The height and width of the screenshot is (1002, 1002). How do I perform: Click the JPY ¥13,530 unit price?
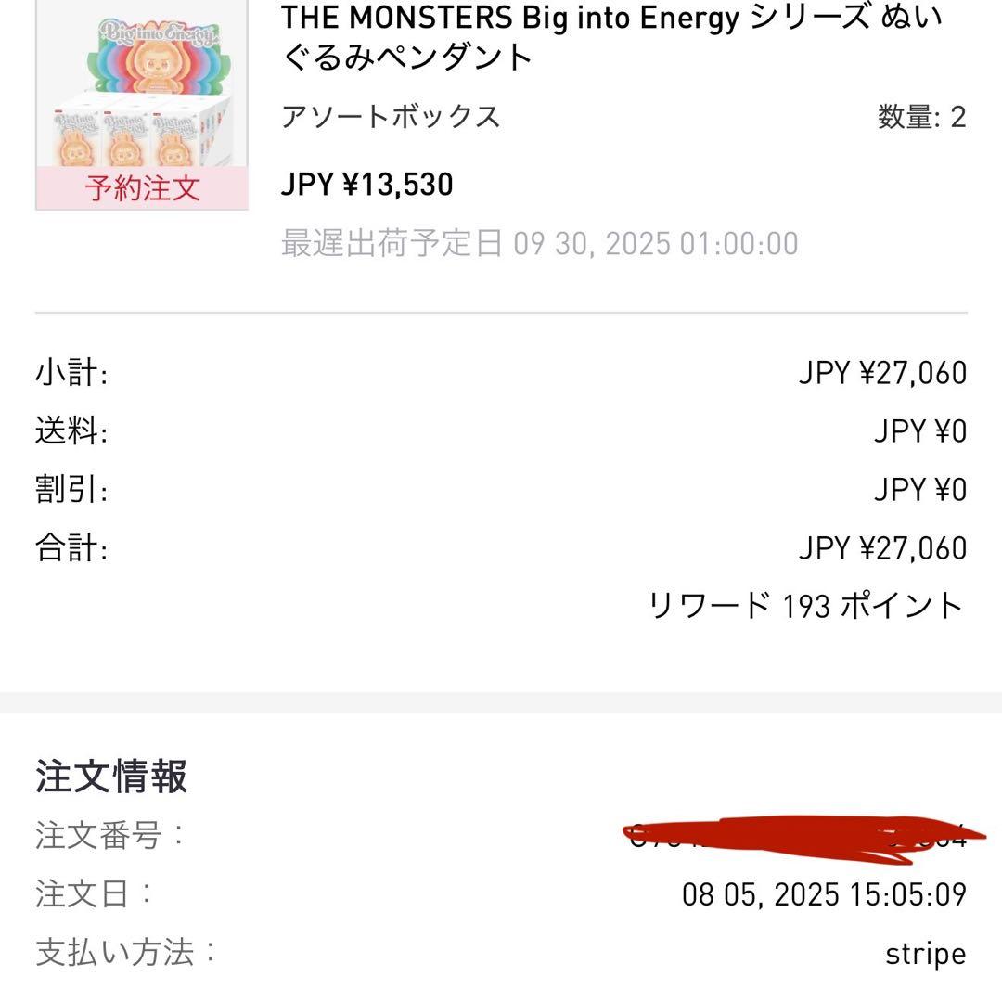click(366, 184)
